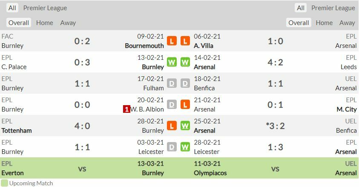
Task: Click Arsenal's loss badge for the A. Villa match
Action: (x=185, y=41)
